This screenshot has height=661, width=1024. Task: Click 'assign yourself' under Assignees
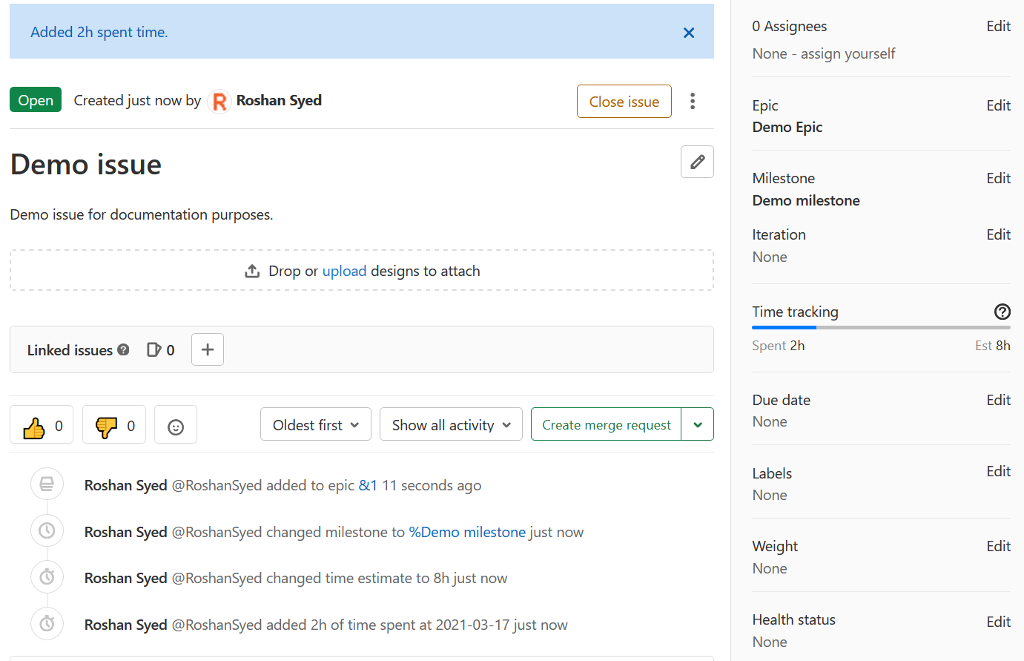coord(848,53)
